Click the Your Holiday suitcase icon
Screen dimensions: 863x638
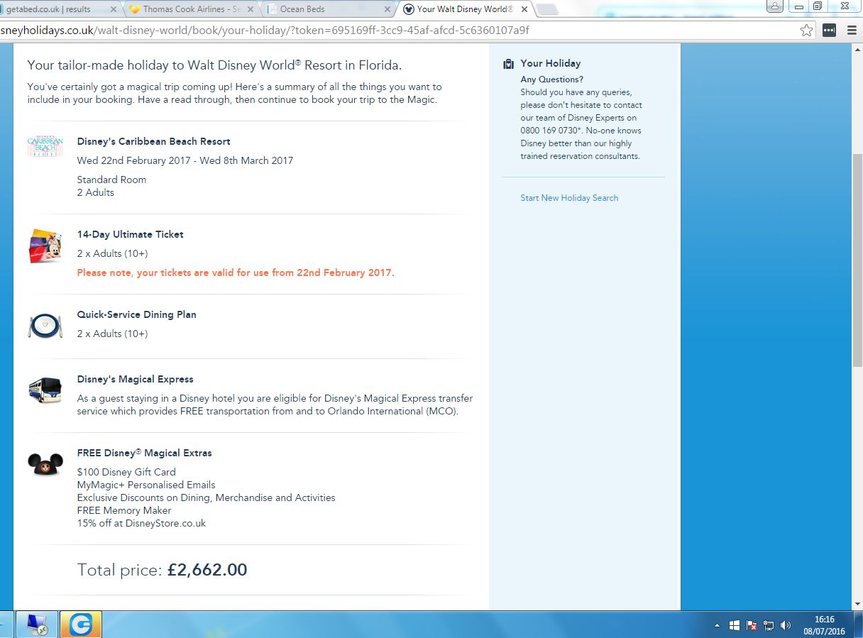(x=508, y=64)
